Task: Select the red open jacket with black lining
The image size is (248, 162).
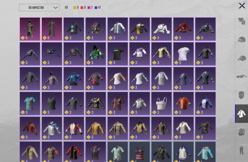Action: point(74,152)
